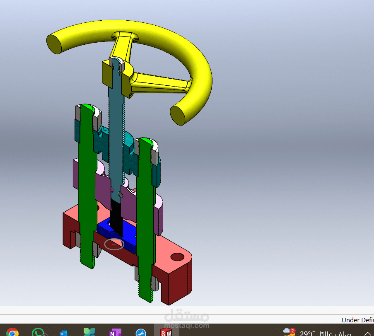Open Google Chrome from the taskbar
374x336 pixels.
(x=12, y=333)
